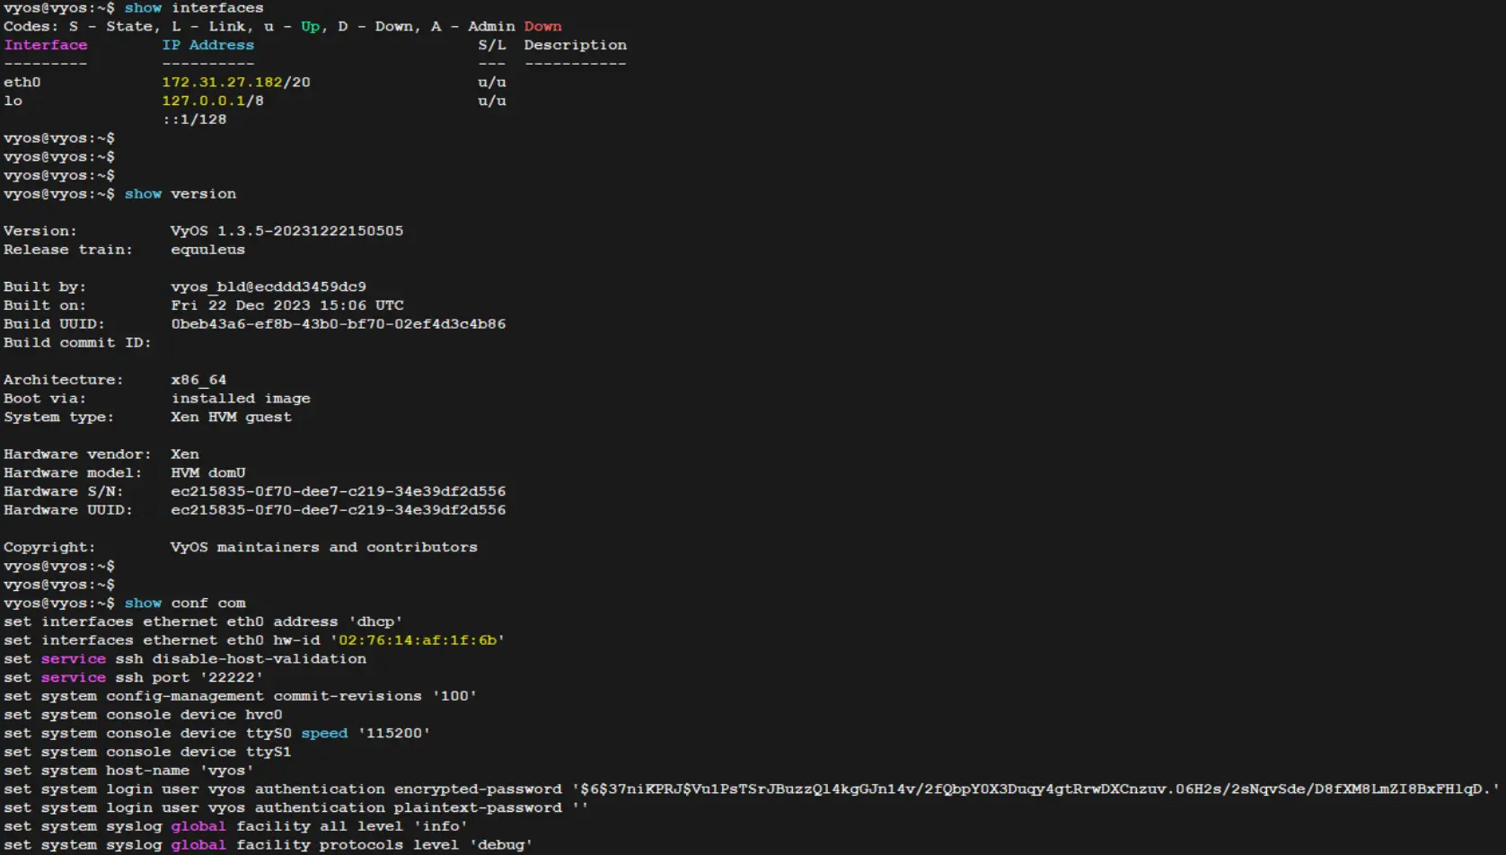Select the commit-revisions '100' line

(x=241, y=696)
